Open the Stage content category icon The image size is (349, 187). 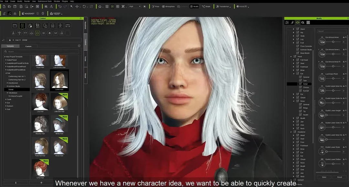coord(68,26)
